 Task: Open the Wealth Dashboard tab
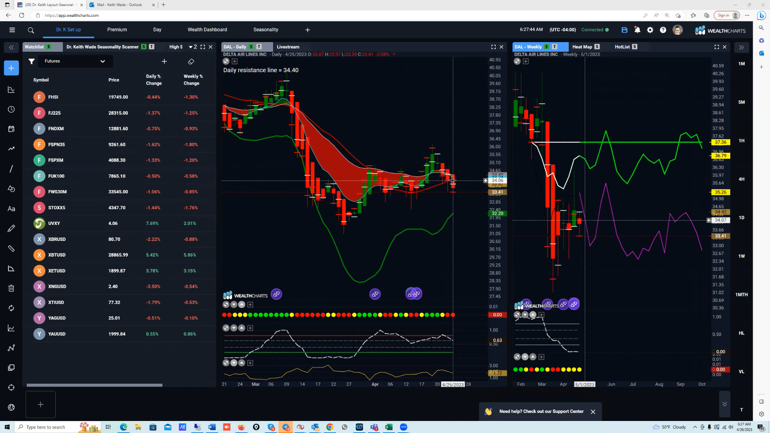(207, 30)
